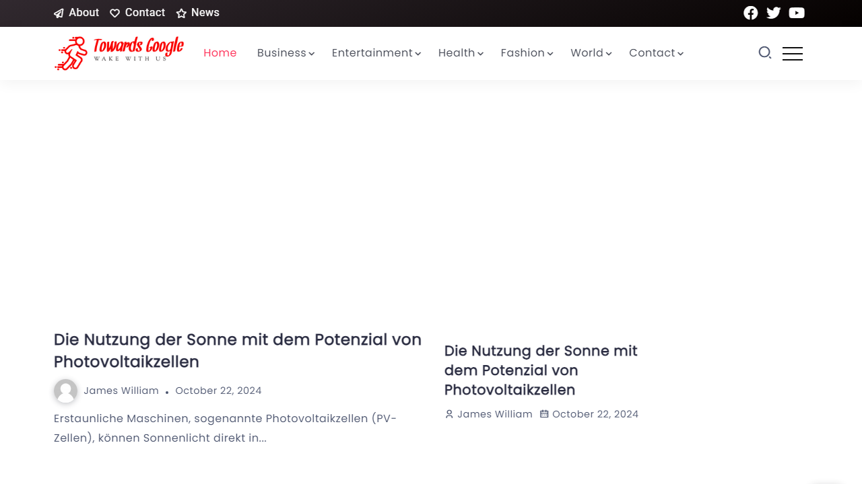This screenshot has height=484, width=862.
Task: Expand the Entertainment dropdown menu
Action: click(418, 54)
